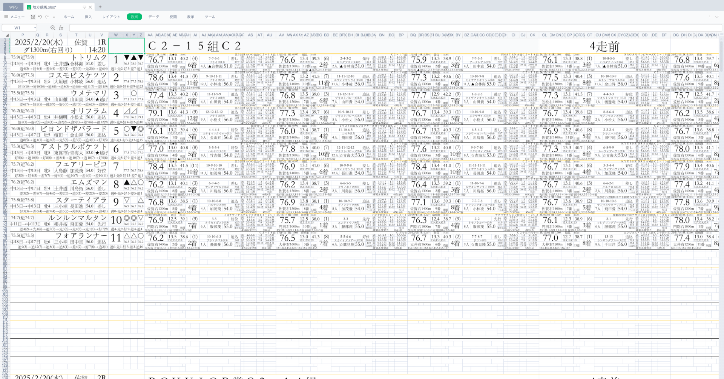The height and width of the screenshot is (379, 724).
Task: Click the 佐賀 1R cell
Action: 89,42
